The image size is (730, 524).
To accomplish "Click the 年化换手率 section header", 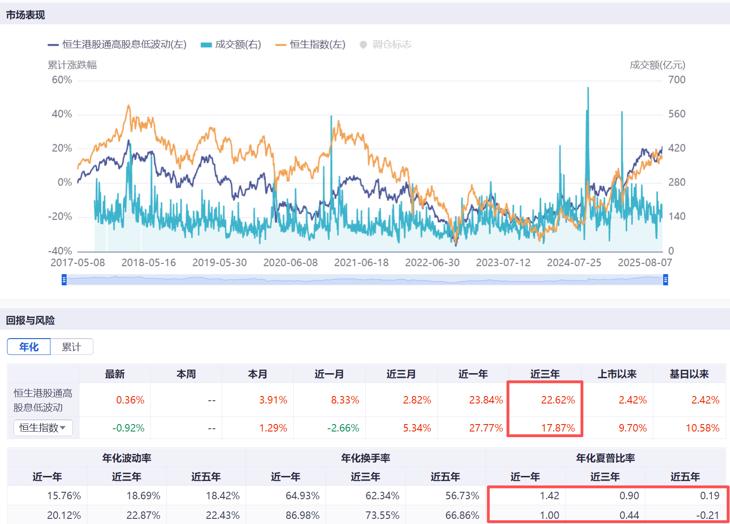I will (x=366, y=458).
